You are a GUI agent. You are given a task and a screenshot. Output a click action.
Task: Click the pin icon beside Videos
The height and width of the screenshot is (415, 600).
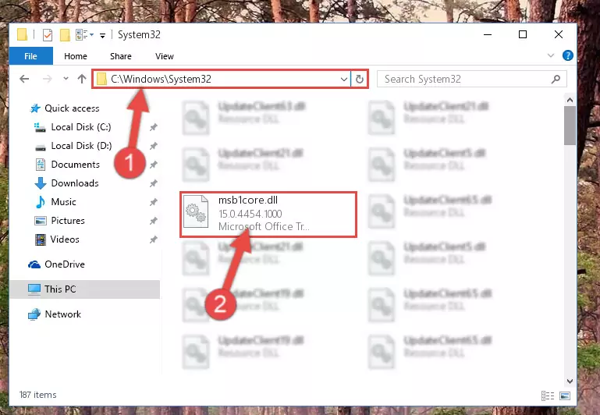(154, 239)
